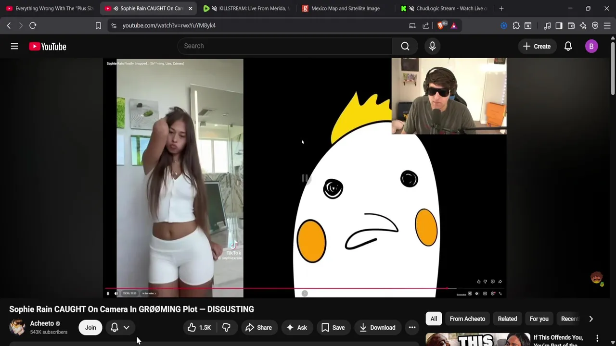Click the Share button under the video
Image resolution: width=616 pixels, height=346 pixels.
(259, 327)
